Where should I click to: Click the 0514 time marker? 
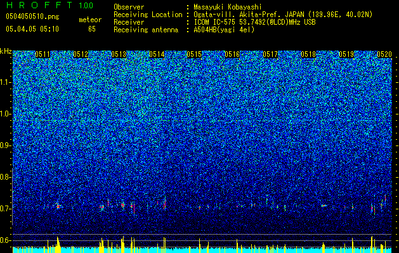[x=157, y=54]
